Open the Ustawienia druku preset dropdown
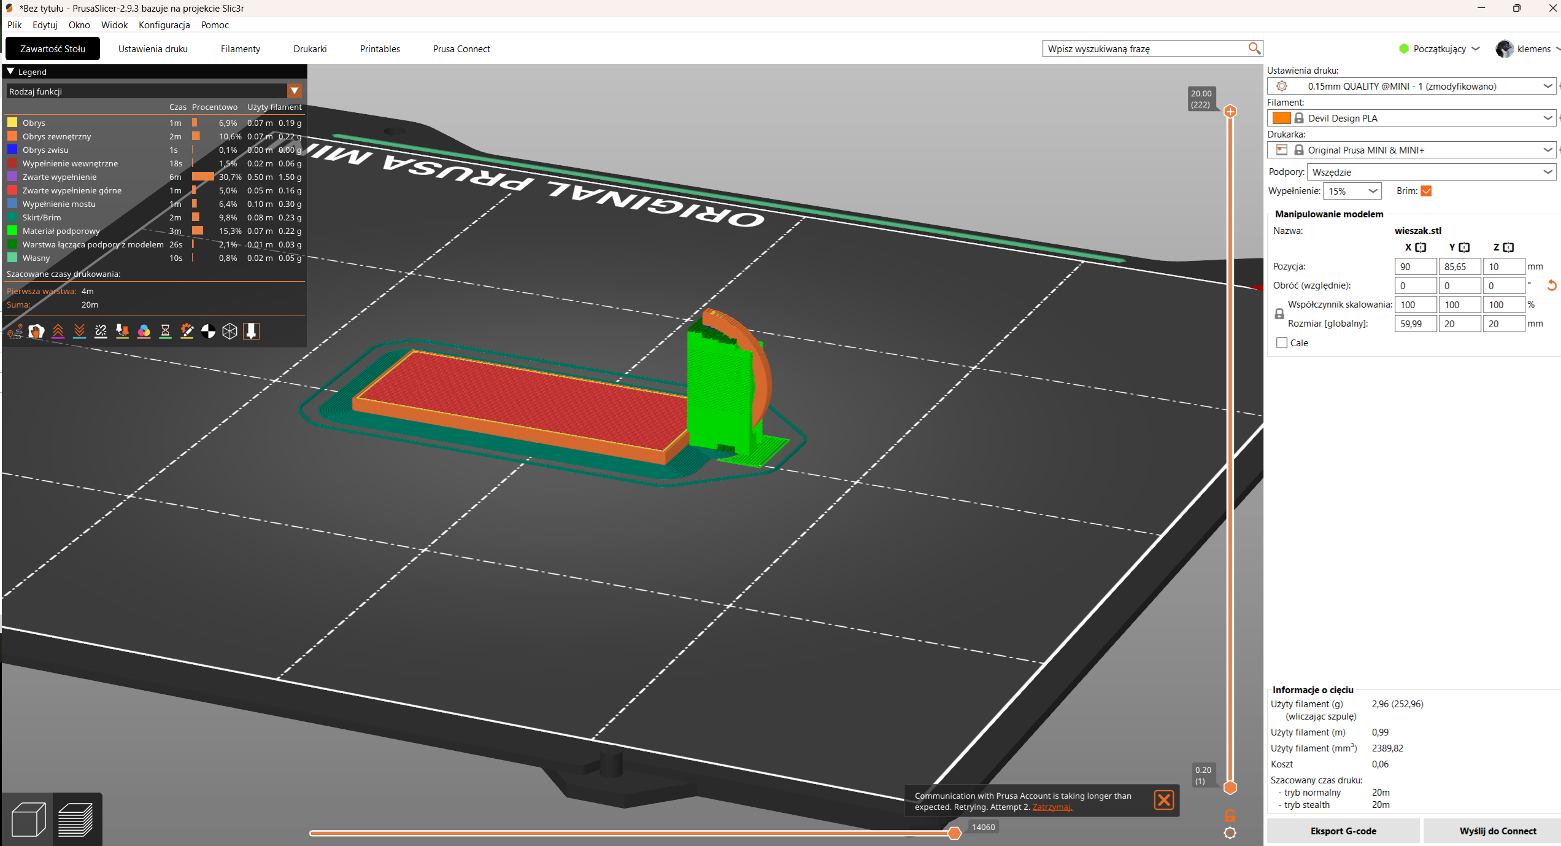Viewport: 1561px width, 846px height. click(x=1412, y=86)
